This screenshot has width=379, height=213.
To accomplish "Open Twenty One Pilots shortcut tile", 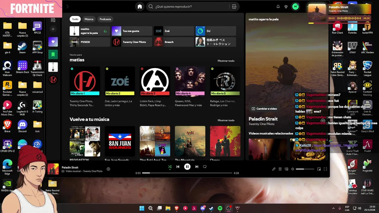I will (x=132, y=42).
